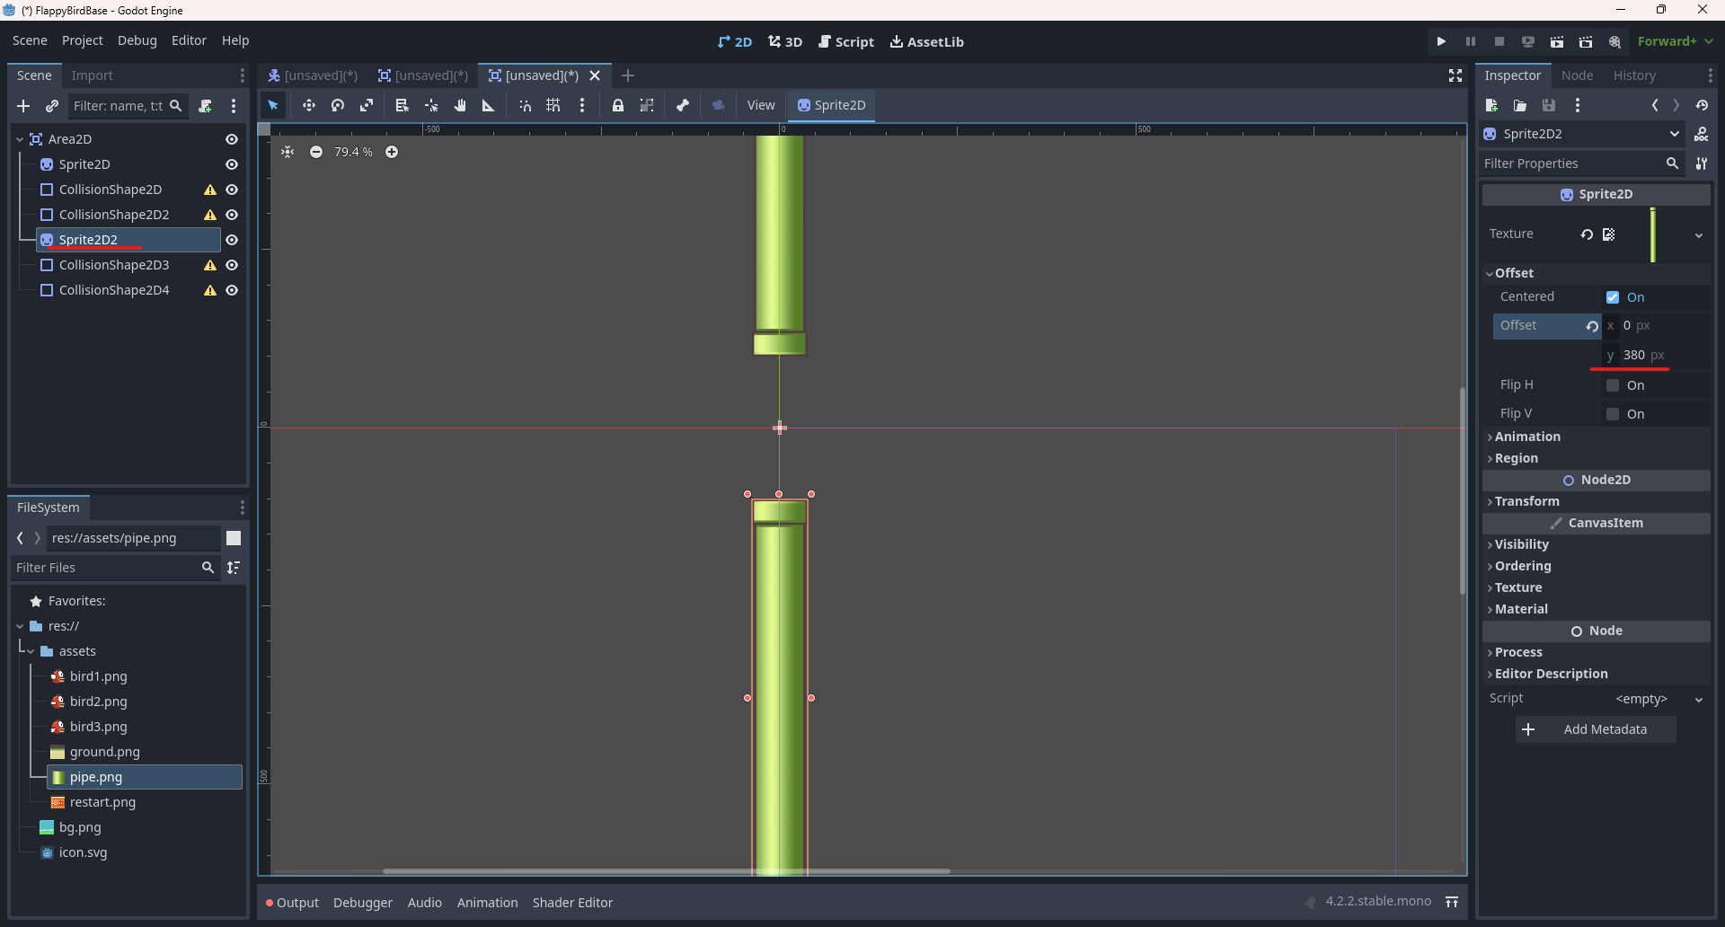Open the AssetLib workspace
This screenshot has width=1725, height=927.
(x=926, y=41)
